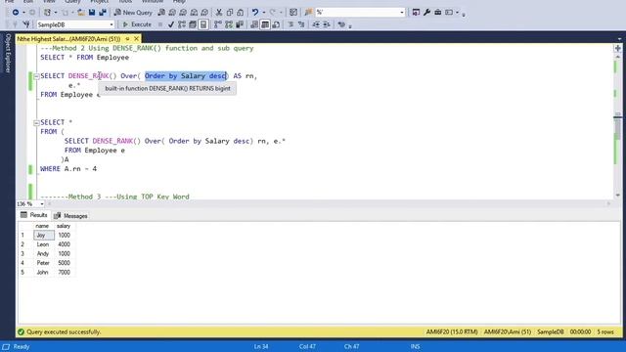Select the Joy cell in results

[x=44, y=235]
